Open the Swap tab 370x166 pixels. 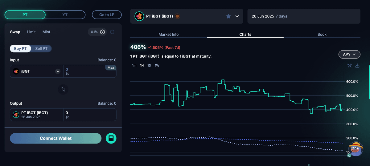tap(15, 32)
